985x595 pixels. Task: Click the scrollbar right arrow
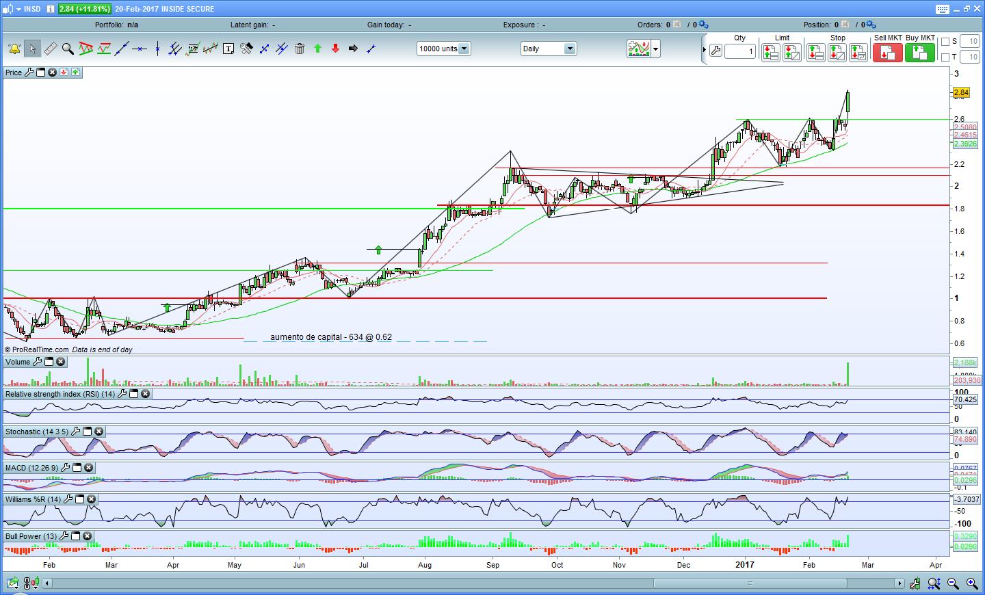click(899, 583)
